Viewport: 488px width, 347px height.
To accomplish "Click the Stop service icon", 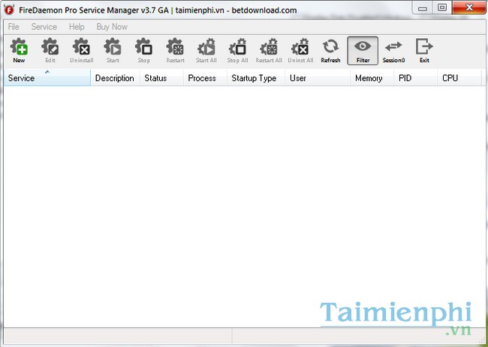I will (143, 50).
